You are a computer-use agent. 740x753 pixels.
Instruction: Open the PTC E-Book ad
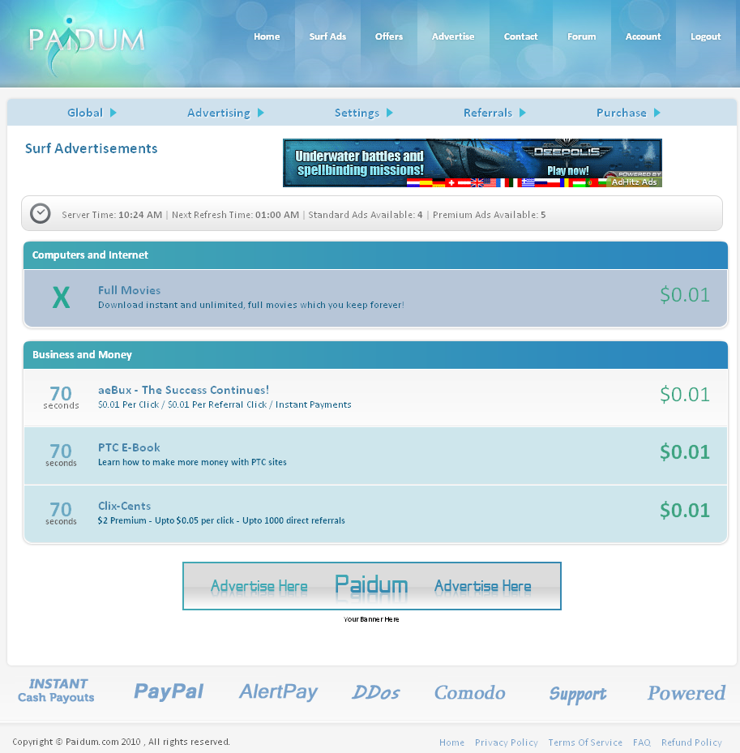(129, 447)
